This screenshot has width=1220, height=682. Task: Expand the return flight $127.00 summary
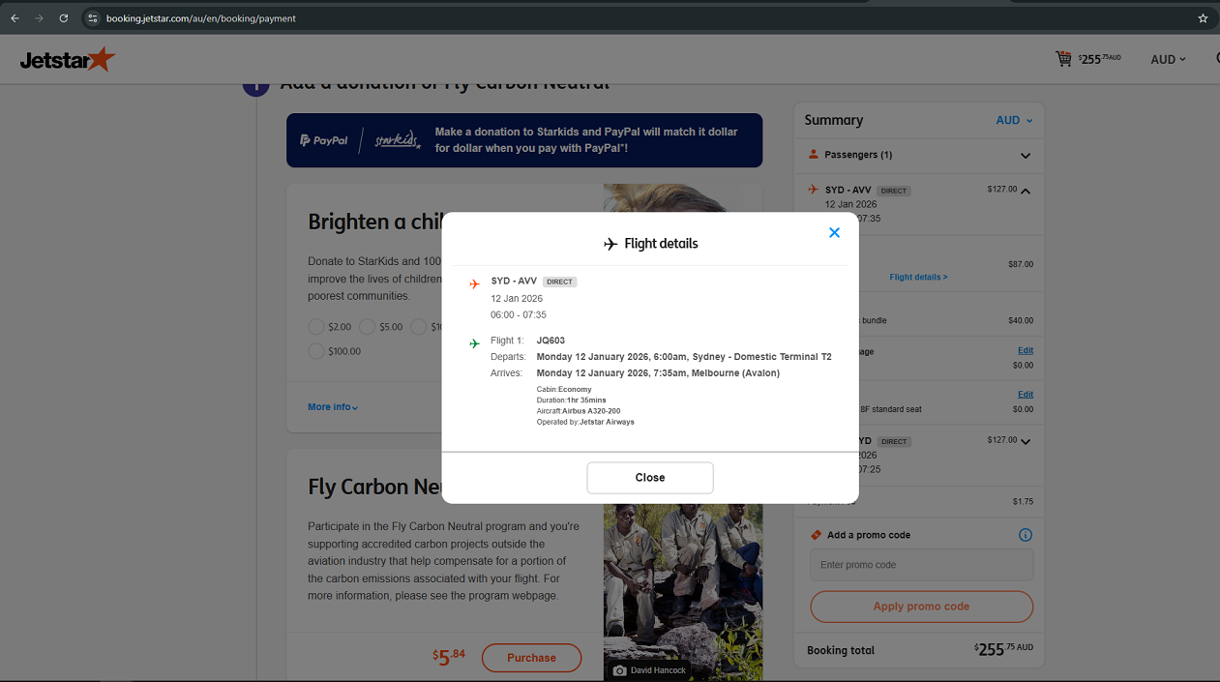coord(1026,442)
